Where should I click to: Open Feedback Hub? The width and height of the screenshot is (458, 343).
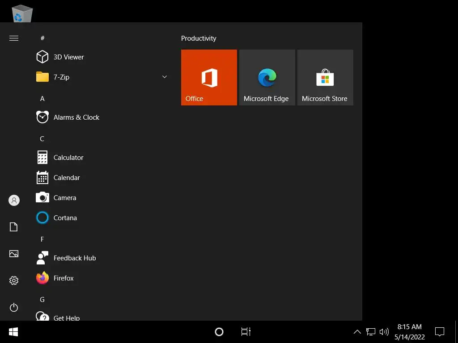pyautogui.click(x=101, y=258)
